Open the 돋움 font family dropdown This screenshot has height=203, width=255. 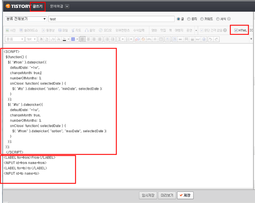15,39
